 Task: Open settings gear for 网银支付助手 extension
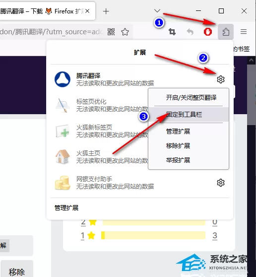tap(221, 183)
